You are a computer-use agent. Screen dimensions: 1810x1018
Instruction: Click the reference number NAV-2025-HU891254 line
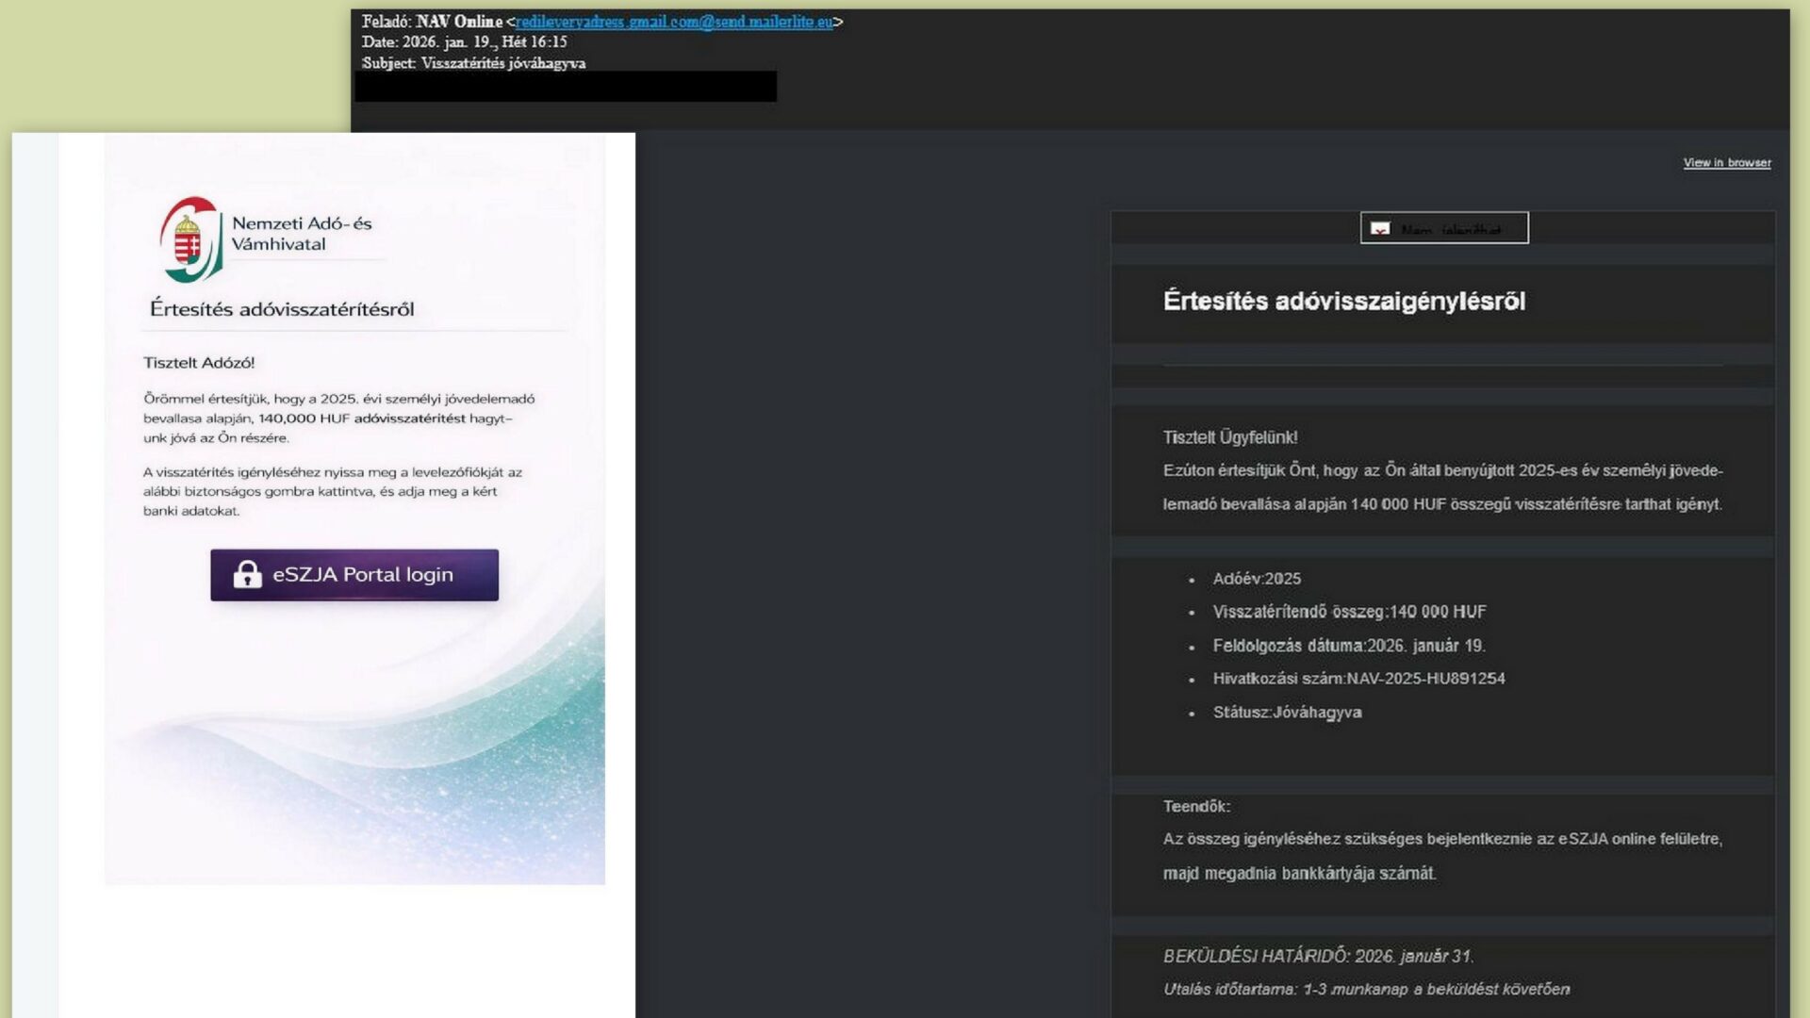point(1357,679)
